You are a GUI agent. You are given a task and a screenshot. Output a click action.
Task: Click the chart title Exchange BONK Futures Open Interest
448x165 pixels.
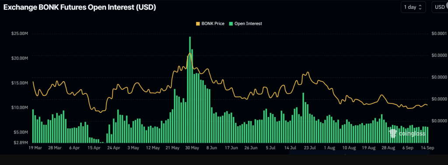point(80,7)
